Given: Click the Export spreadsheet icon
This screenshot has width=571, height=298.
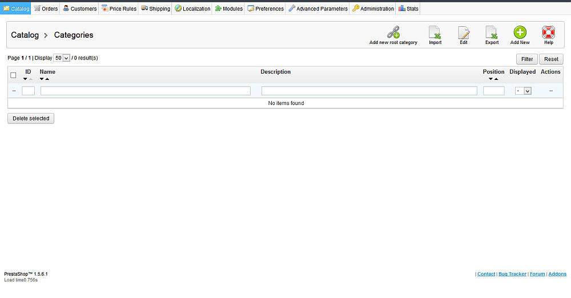Looking at the screenshot, I should (x=492, y=32).
